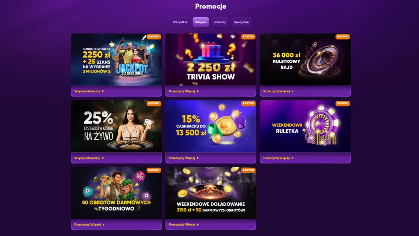Select the Wszystkie filter tab
419x236 pixels.
(x=180, y=22)
